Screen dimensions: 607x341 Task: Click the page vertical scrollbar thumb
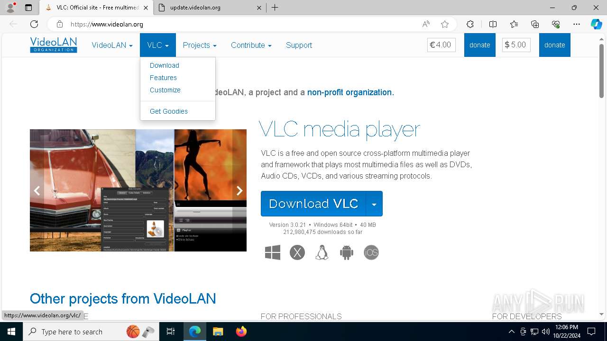click(602, 71)
